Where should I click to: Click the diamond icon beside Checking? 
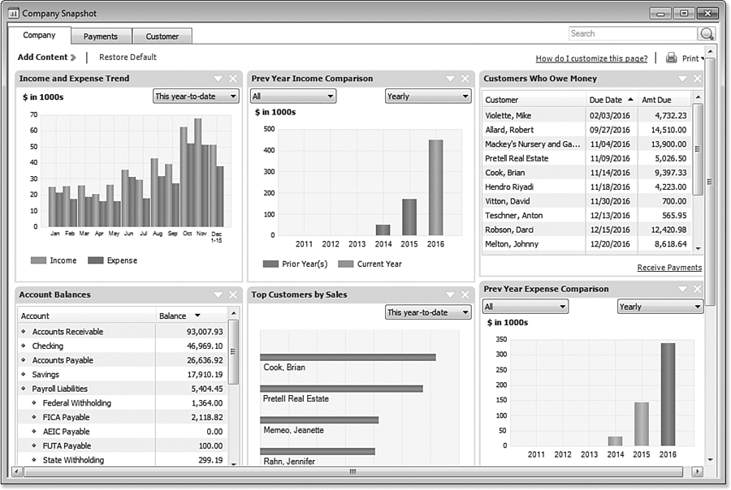click(24, 346)
